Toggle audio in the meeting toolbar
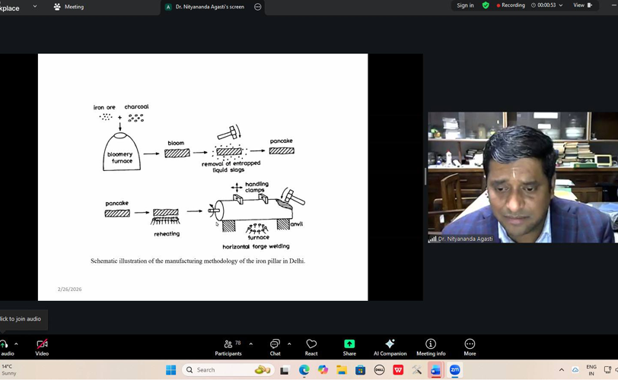618x383 pixels. coord(5,347)
